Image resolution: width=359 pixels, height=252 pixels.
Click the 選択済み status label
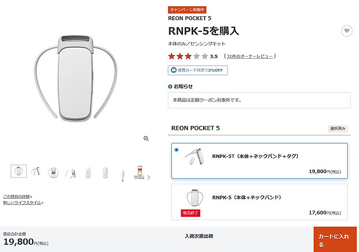coord(338,129)
